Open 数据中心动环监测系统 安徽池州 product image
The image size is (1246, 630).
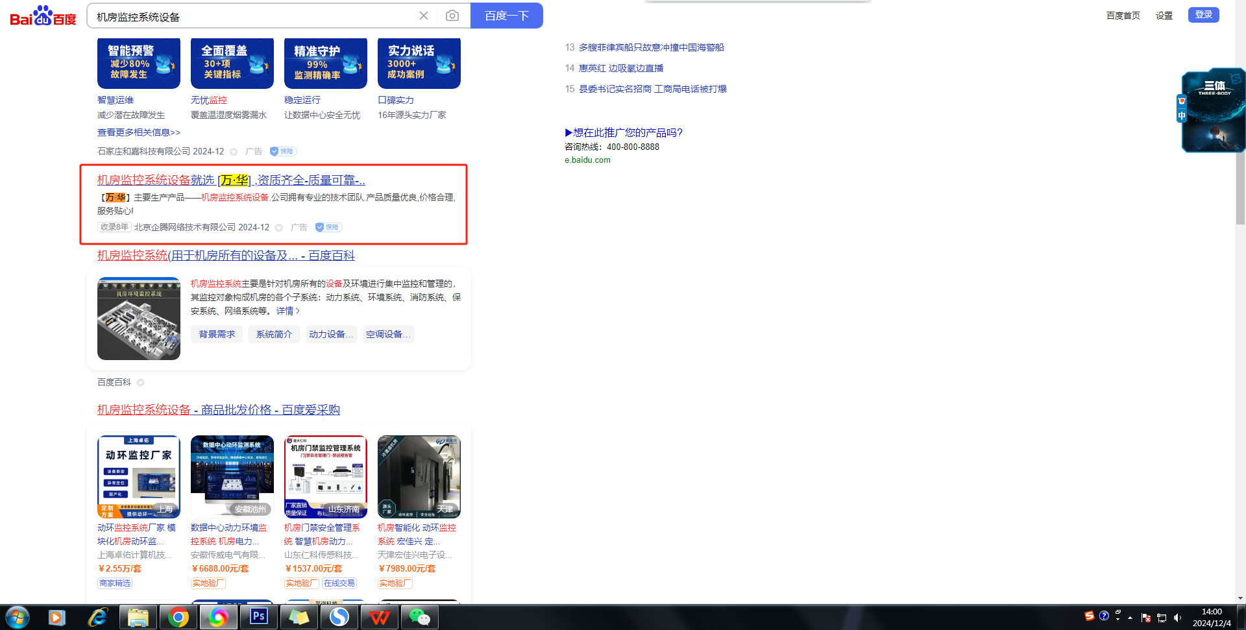click(232, 477)
